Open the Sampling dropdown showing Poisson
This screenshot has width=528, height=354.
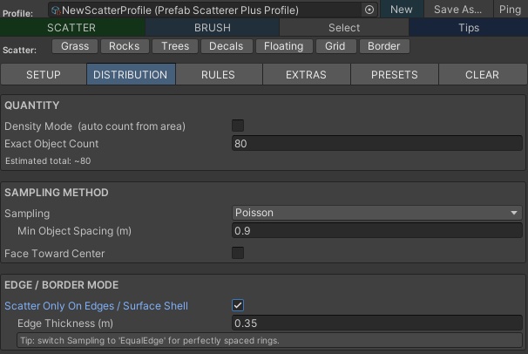point(376,213)
